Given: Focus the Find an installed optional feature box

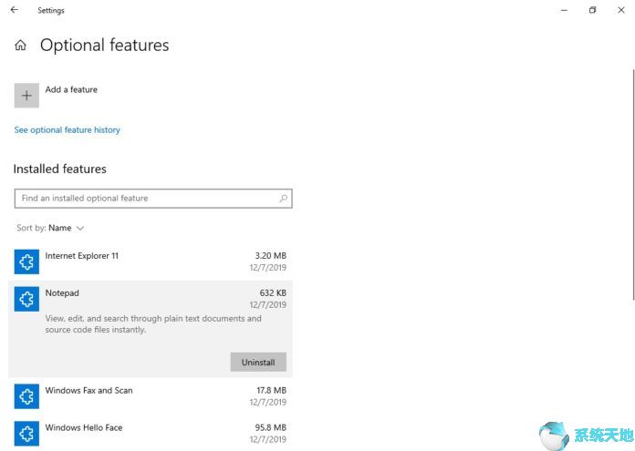Looking at the screenshot, I should 153,199.
